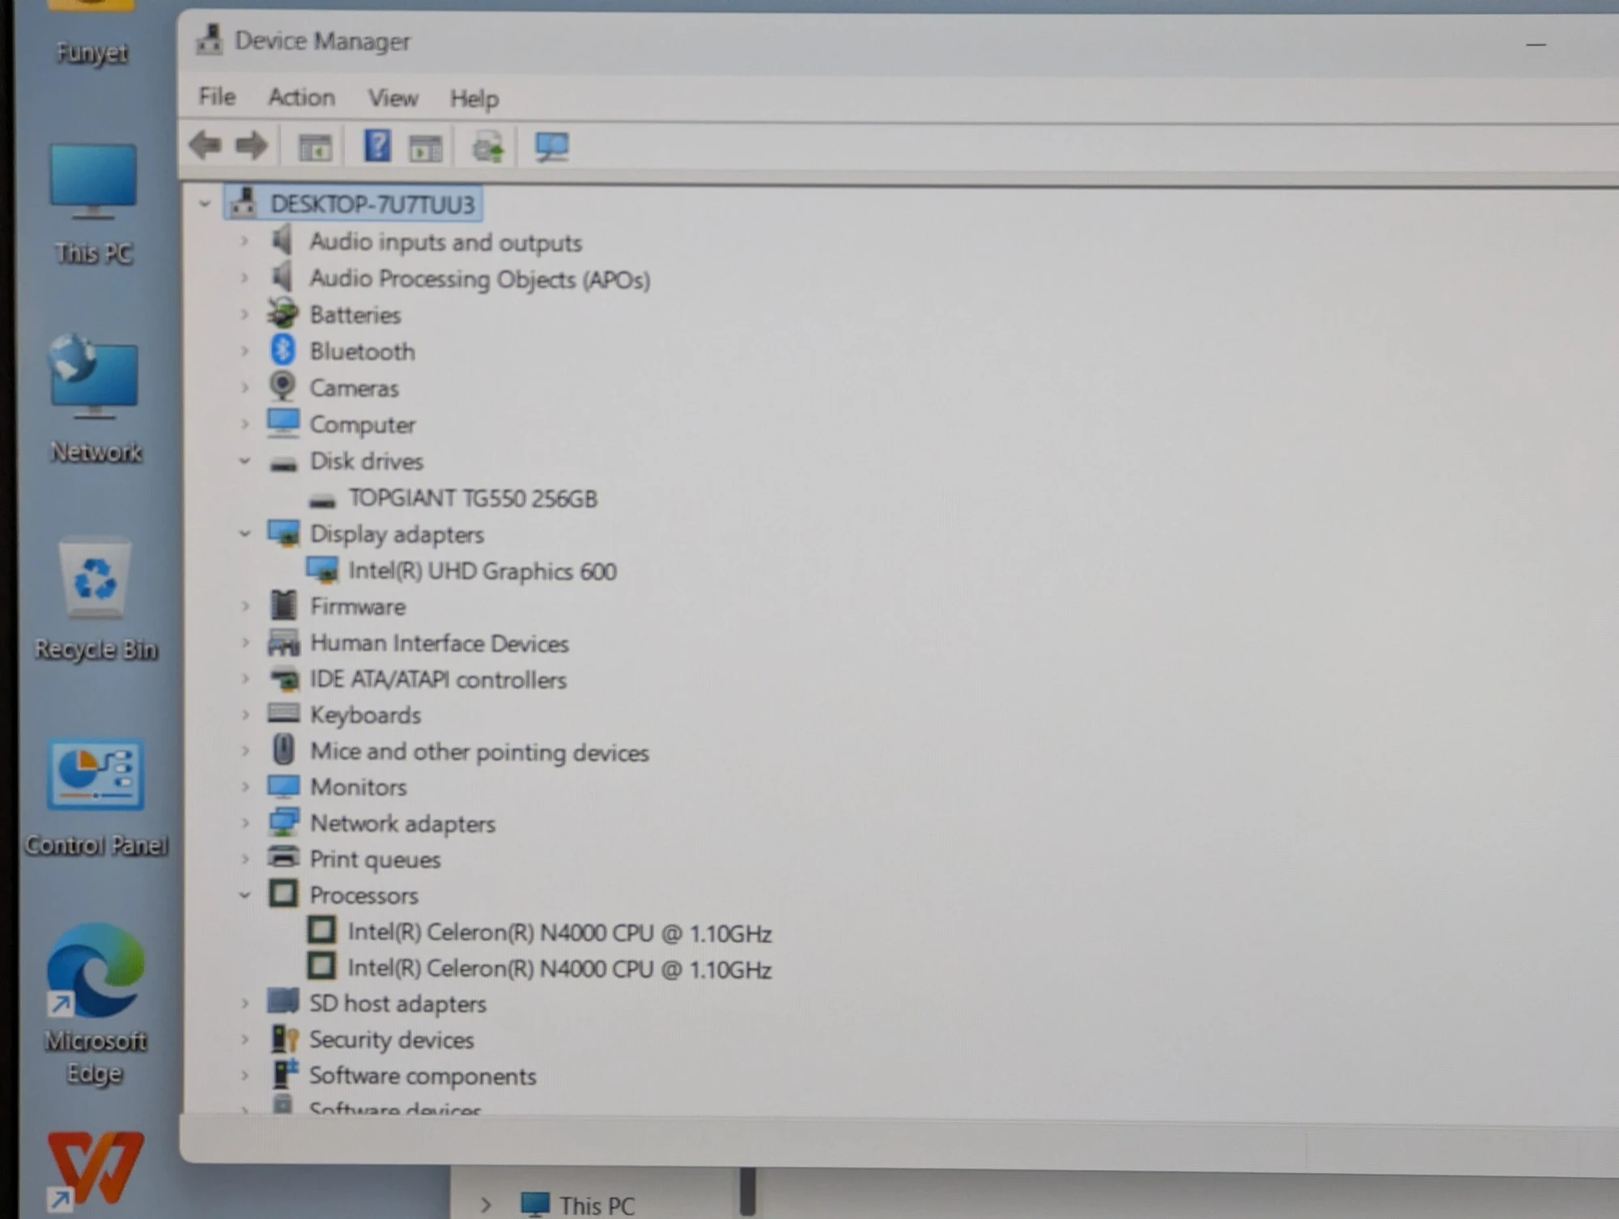Select the first Intel Celeron N4000 processor entry

[559, 932]
